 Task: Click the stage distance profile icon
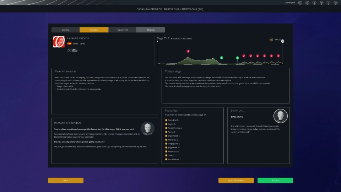(272, 39)
